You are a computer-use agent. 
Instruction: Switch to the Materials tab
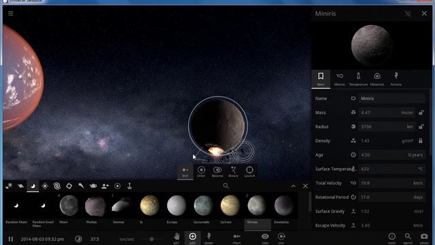pyautogui.click(x=377, y=79)
